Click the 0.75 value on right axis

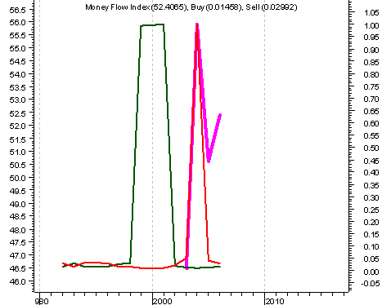371,87
